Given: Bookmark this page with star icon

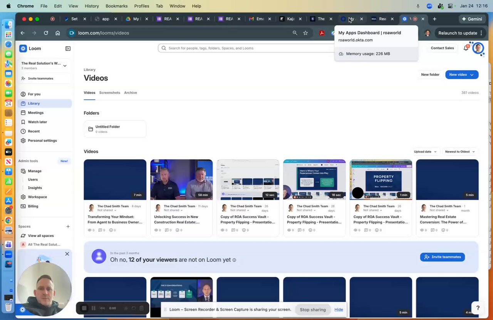Looking at the screenshot, I should point(305,33).
